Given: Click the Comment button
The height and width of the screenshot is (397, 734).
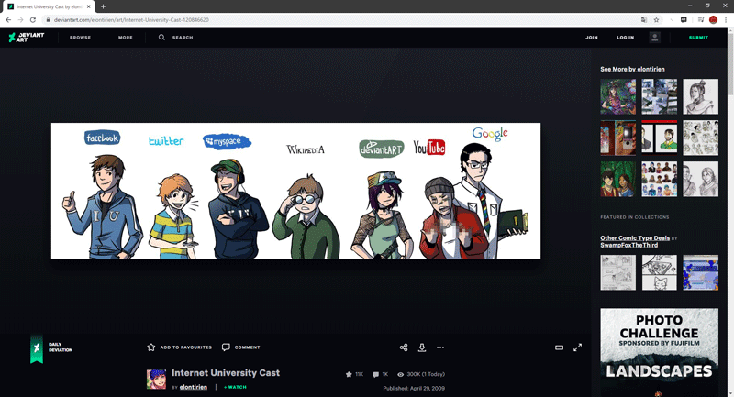Looking at the screenshot, I should pos(241,347).
